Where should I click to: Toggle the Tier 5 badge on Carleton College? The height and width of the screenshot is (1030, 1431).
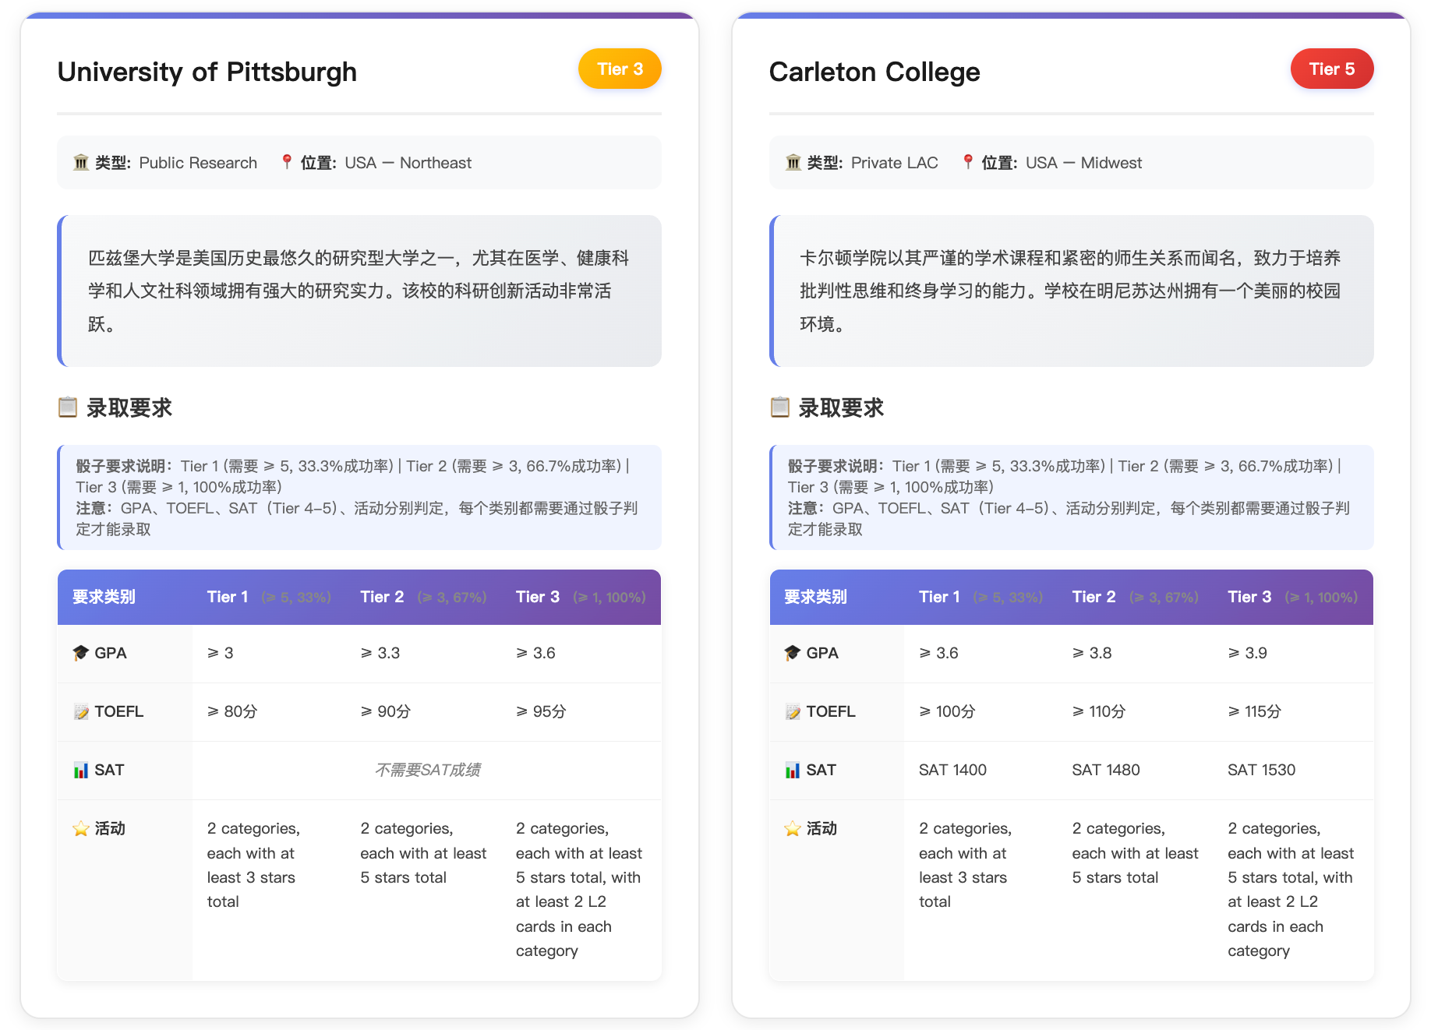[x=1332, y=69]
